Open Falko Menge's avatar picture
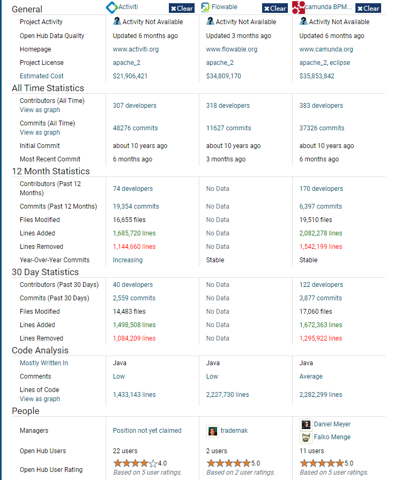Image resolution: width=394 pixels, height=480 pixels. click(x=306, y=438)
